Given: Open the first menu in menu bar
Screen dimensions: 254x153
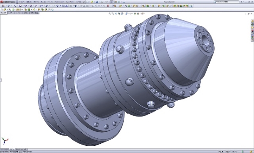Looking at the screenshot, I should coord(22,2).
